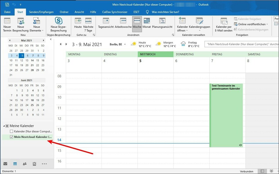This screenshot has width=279, height=174.
Task: Open the Mail module in the navigation bar
Action: point(5,164)
